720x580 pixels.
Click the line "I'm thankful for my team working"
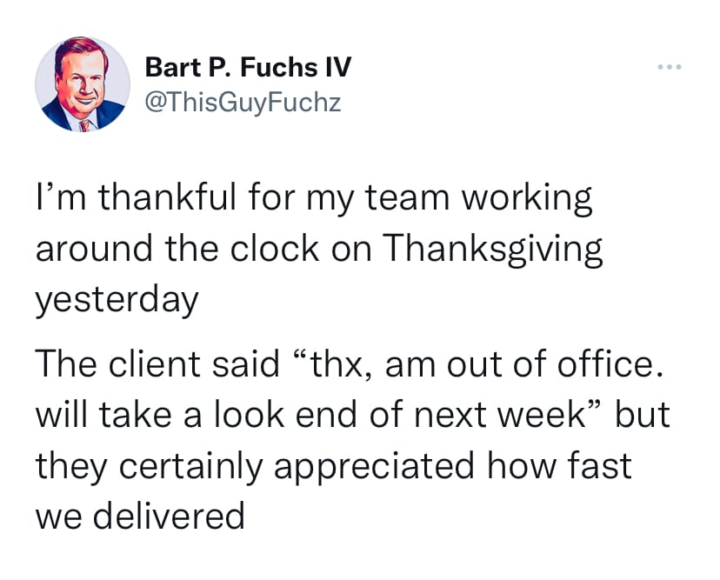(314, 198)
